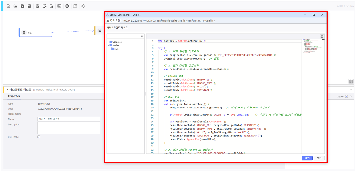Open settings with the gear icon
The width and height of the screenshot is (357, 172).
click(x=83, y=6)
